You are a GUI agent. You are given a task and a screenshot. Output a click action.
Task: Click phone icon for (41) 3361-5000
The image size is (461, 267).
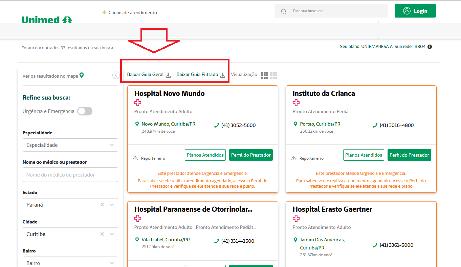tap(375, 245)
